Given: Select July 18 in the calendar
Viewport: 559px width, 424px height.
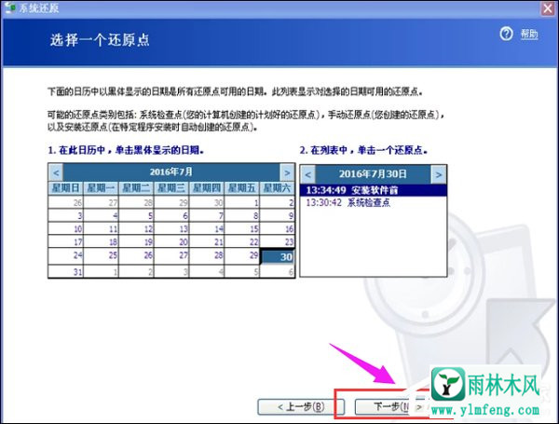Looking at the screenshot, I should [102, 241].
